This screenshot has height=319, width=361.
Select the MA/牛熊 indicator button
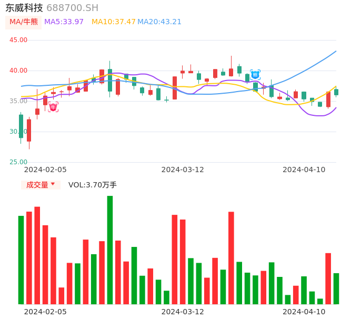click(x=24, y=22)
